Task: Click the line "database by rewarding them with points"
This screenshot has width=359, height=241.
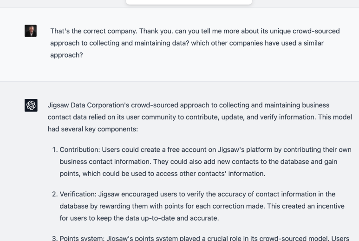Action: pos(202,206)
